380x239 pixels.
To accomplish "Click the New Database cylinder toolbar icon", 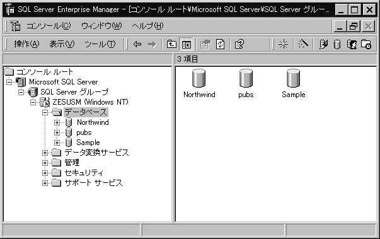I will (337, 44).
